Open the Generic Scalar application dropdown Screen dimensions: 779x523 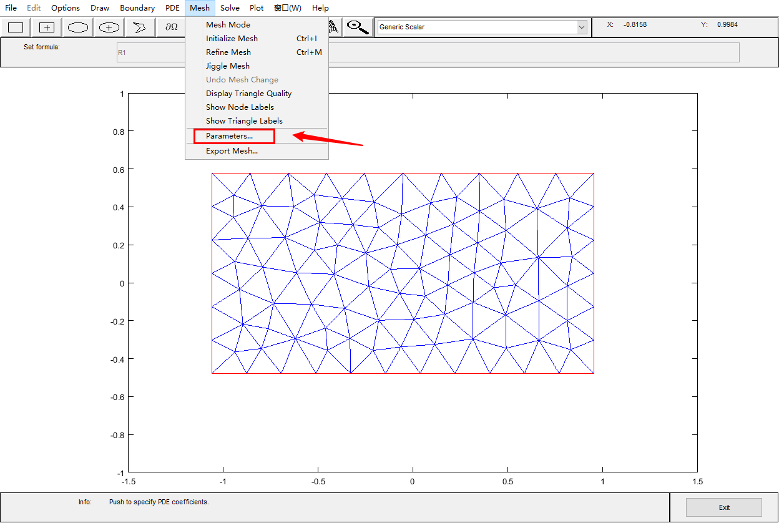(x=482, y=27)
